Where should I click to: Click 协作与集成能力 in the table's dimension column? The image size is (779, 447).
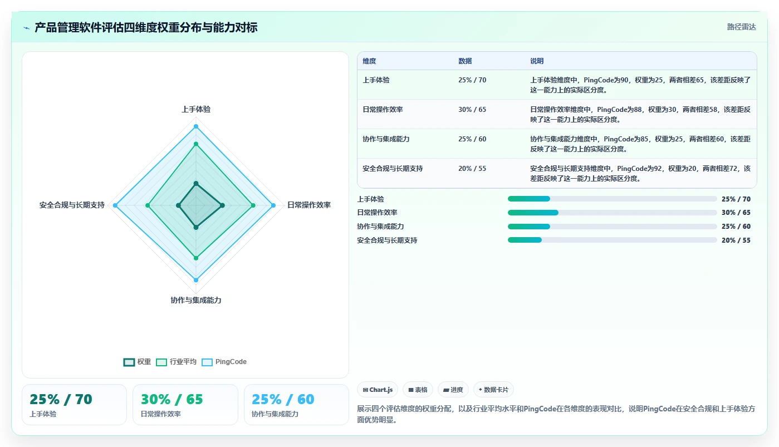pyautogui.click(x=386, y=139)
